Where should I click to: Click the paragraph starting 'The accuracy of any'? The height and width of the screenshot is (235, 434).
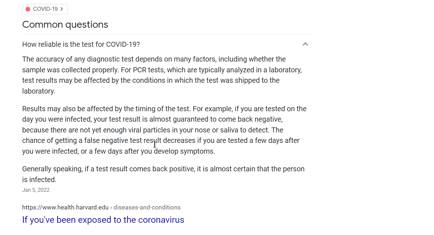coord(162,75)
